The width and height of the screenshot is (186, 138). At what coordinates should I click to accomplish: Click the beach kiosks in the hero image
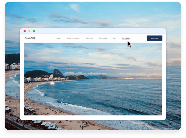29,109
